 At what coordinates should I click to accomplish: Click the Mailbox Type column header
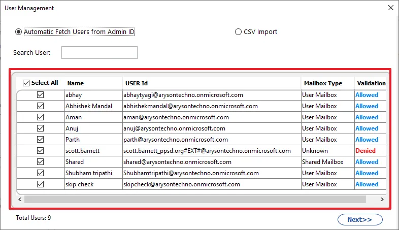click(323, 83)
